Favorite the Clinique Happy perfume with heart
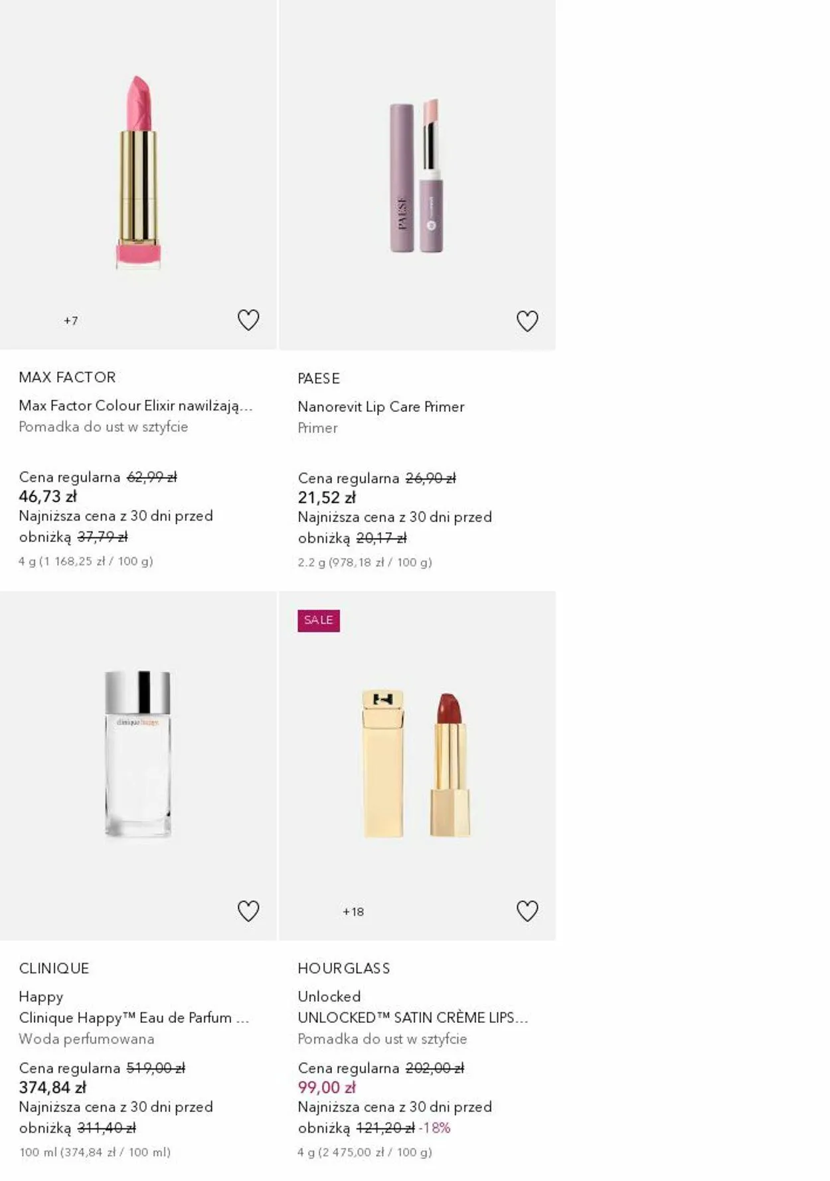The image size is (830, 1181). coord(248,911)
